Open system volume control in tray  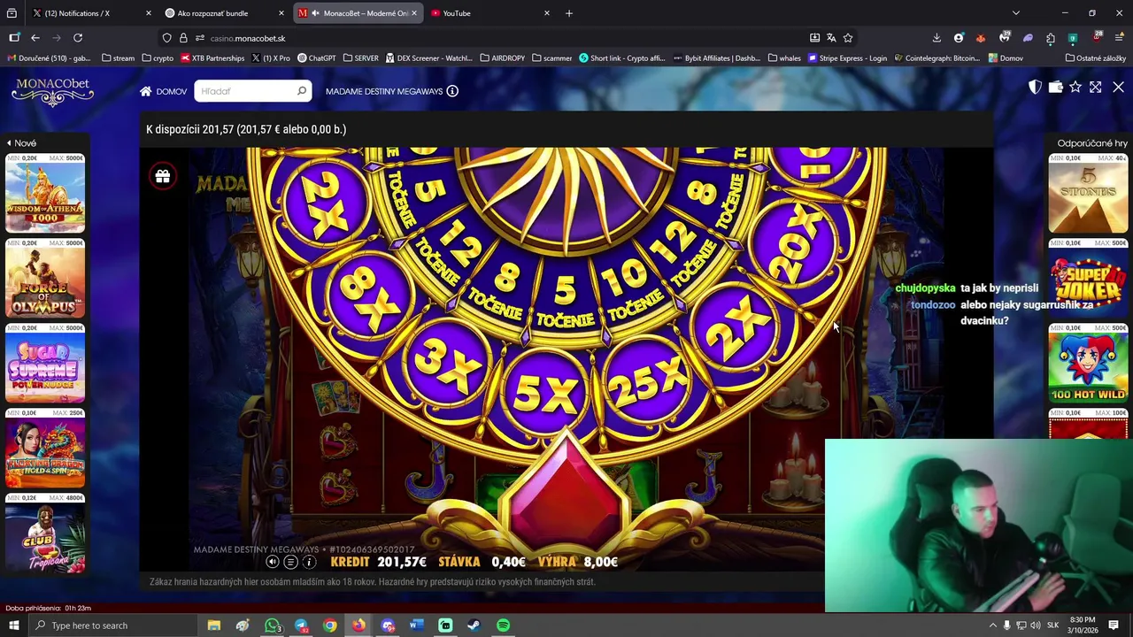(x=1035, y=625)
